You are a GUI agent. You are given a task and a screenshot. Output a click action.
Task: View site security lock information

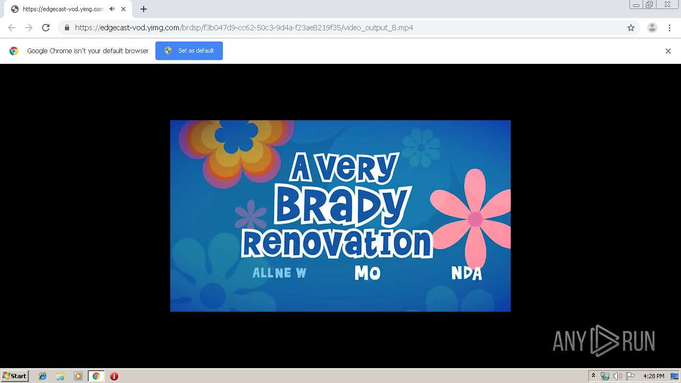[67, 28]
